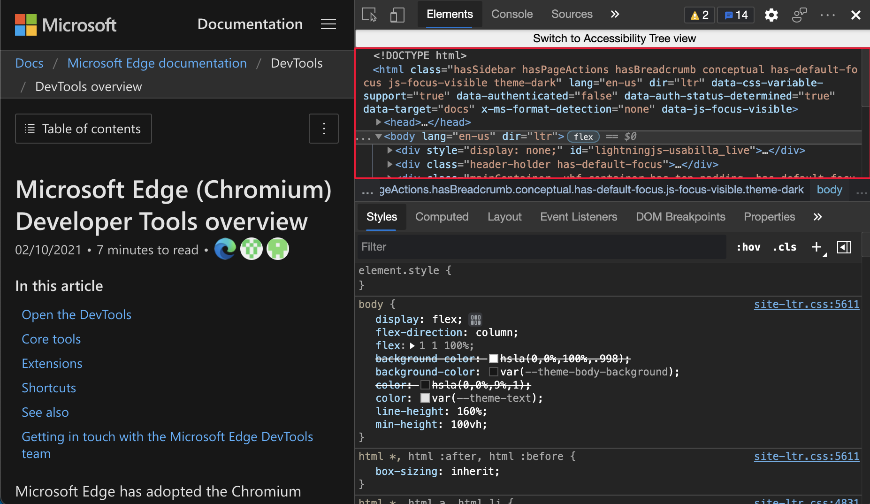This screenshot has width=870, height=504.
Task: Expand more DevTools tabs chevron
Action: pos(615,15)
